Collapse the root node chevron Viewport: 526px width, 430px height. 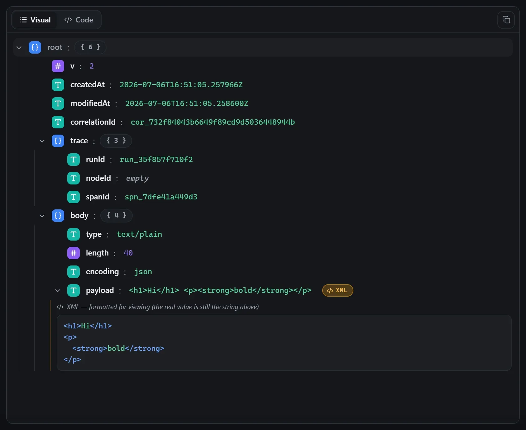[19, 47]
